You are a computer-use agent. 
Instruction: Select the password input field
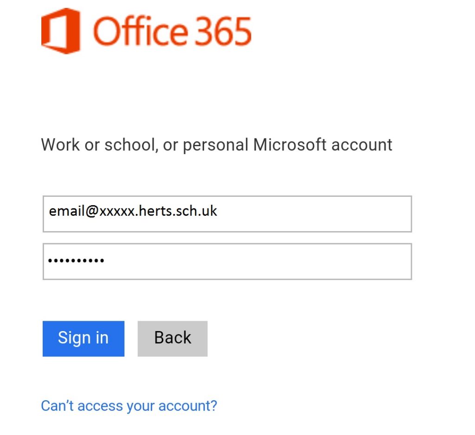227,261
